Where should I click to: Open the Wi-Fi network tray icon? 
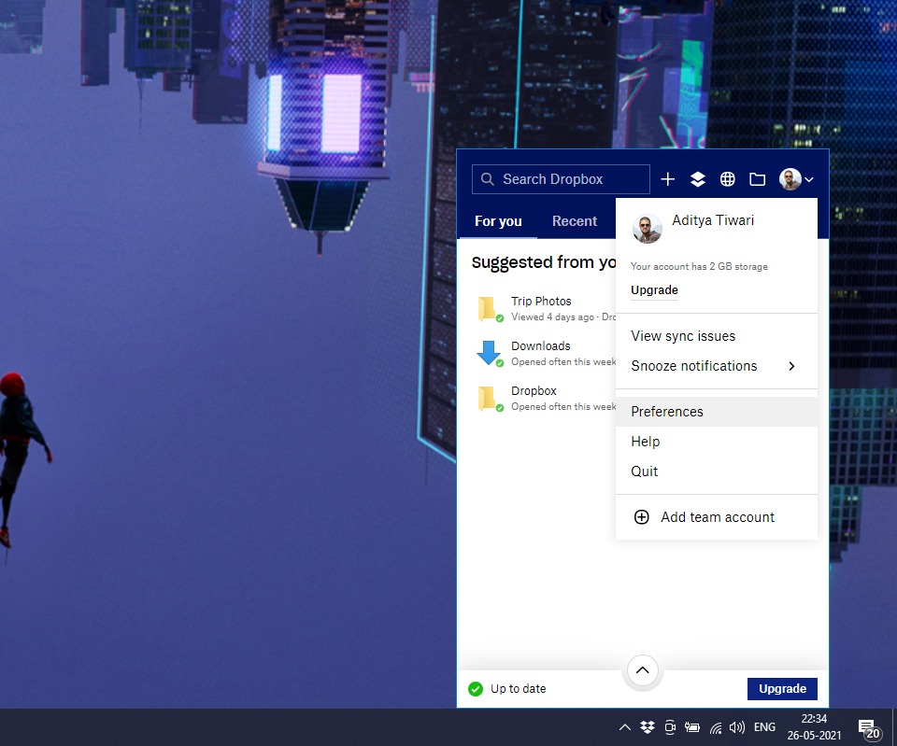pos(716,727)
